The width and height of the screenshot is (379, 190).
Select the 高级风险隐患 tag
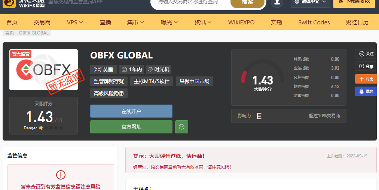(109, 93)
